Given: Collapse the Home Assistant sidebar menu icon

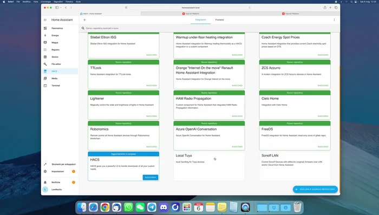Looking at the screenshot, I should [x=45, y=20].
